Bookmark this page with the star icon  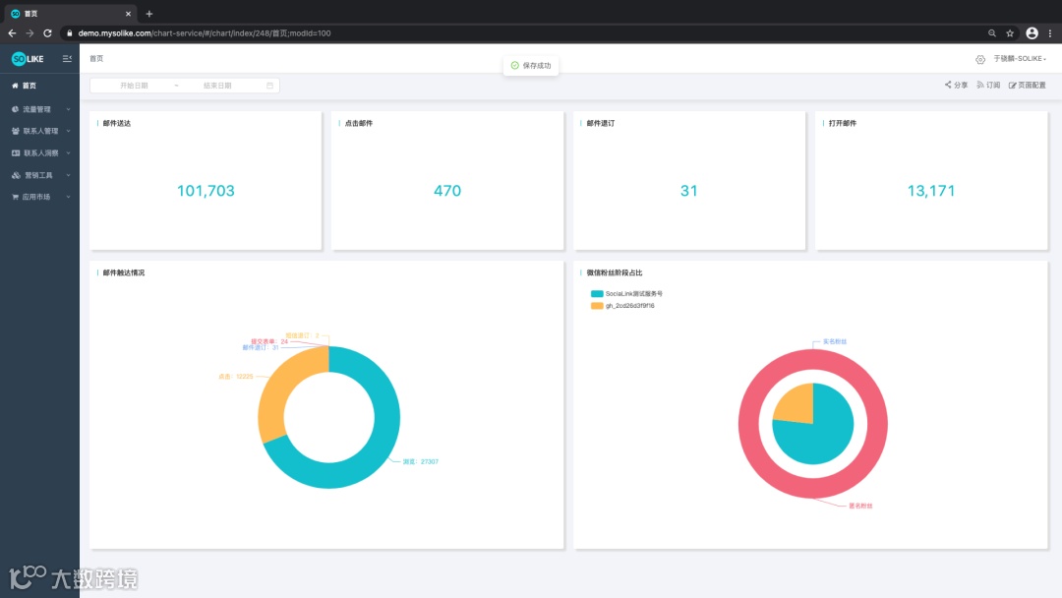click(1010, 33)
